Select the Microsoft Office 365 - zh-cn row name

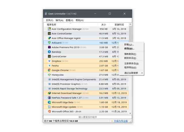click(x=66, y=112)
